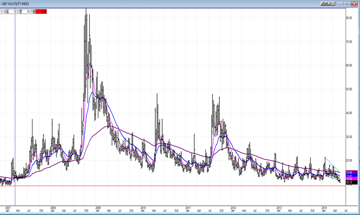Screen dimensions: 360x215
Task: Click the 2009 Jan date axis label
Action: (98, 209)
